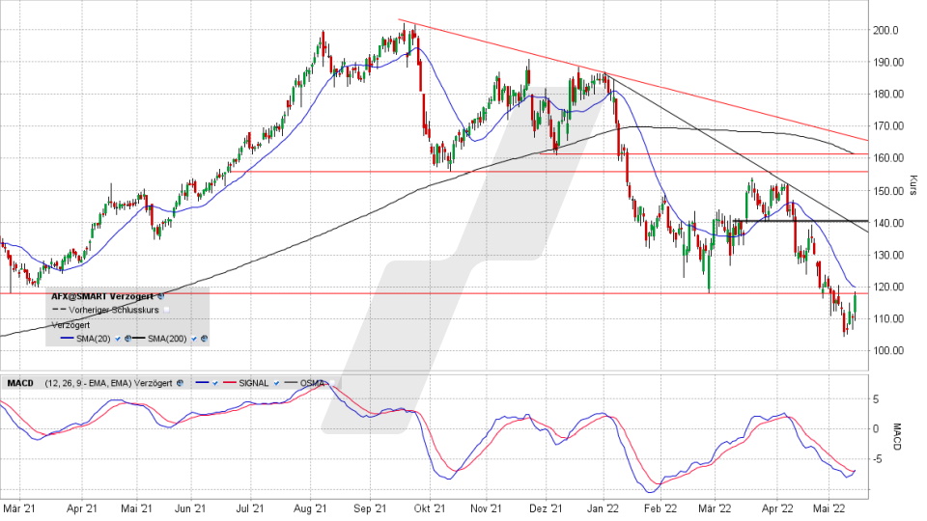The image size is (927, 521).
Task: Click the Mär '22 date axis label
Action: coord(715,508)
